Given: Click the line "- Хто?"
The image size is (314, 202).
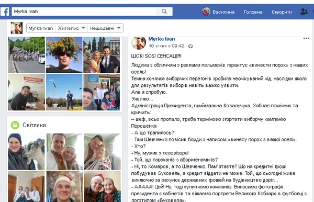Looking at the screenshot, I should [x=138, y=147].
